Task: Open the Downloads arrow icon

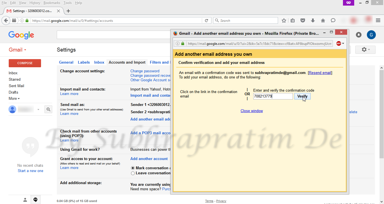Action: (x=313, y=20)
